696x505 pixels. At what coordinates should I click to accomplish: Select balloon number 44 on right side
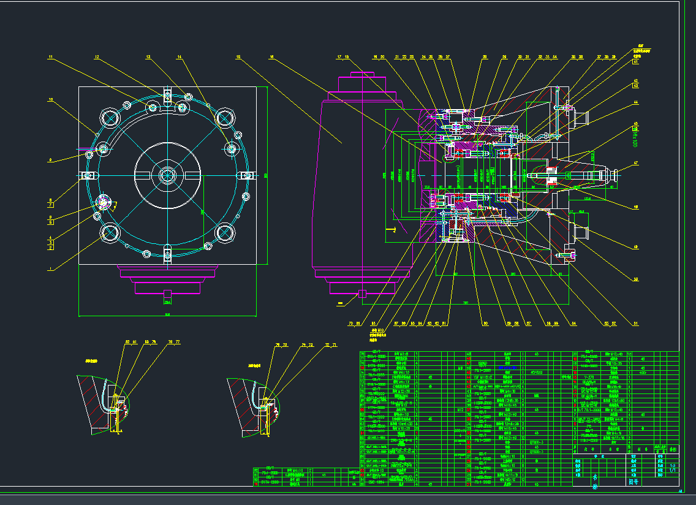point(636,102)
